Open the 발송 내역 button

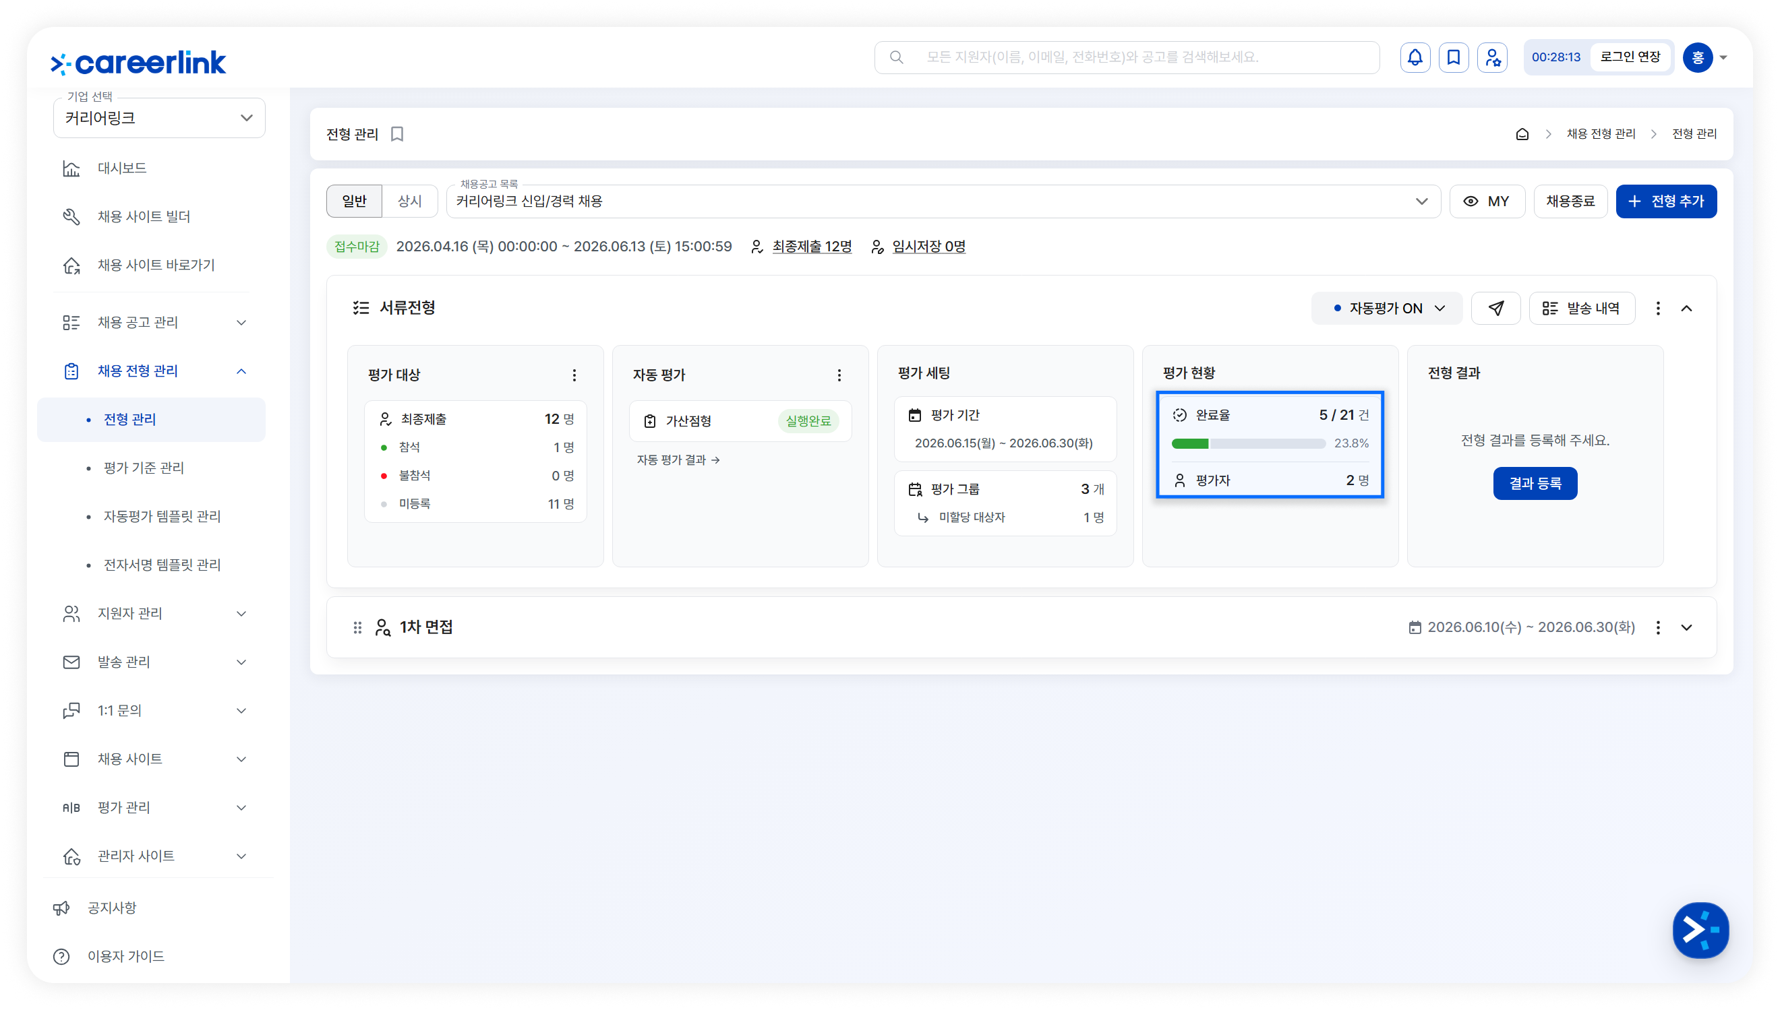[x=1582, y=308]
